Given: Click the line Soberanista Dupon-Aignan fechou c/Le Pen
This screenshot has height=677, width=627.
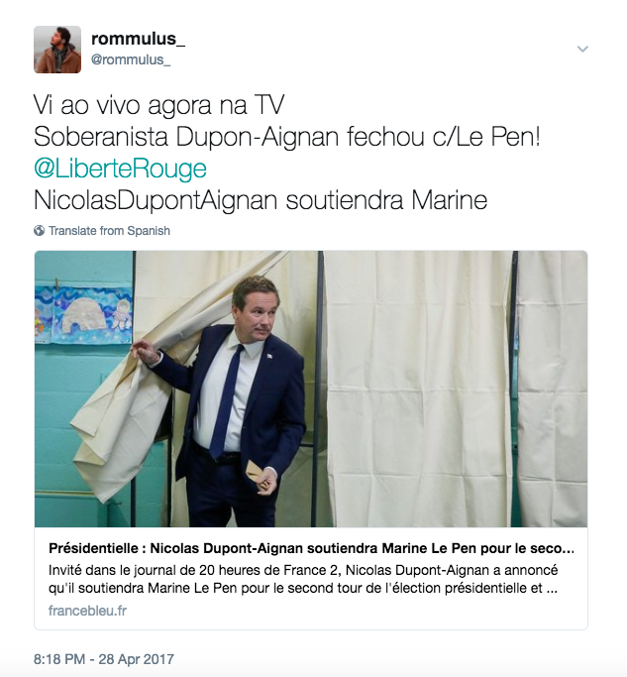Looking at the screenshot, I should (x=287, y=137).
